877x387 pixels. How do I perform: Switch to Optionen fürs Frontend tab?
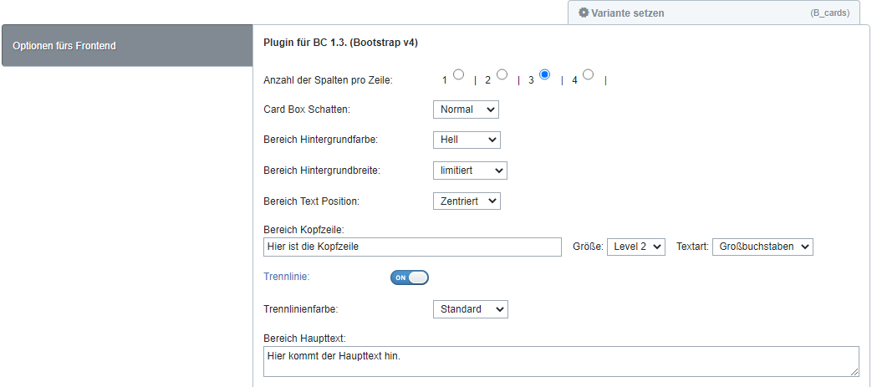127,46
